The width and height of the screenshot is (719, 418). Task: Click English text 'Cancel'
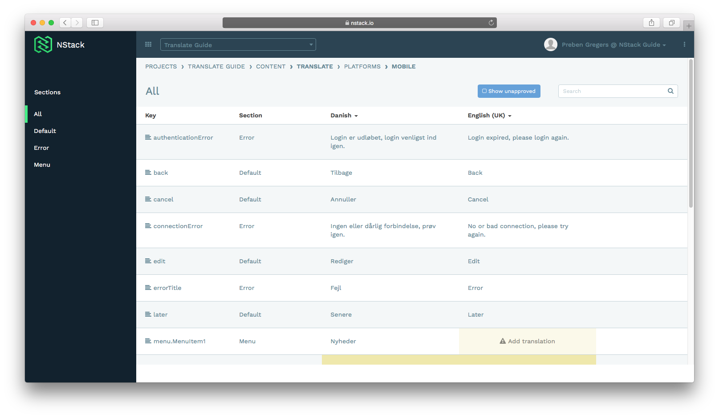[x=478, y=199]
